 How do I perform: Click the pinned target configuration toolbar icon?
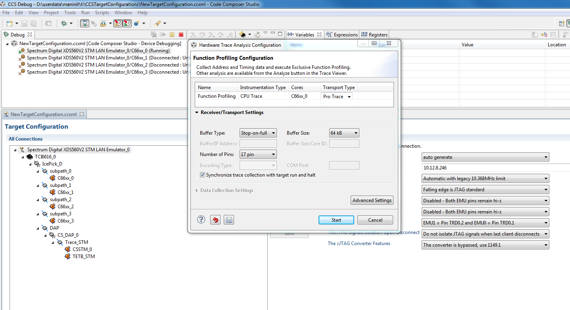84,24
